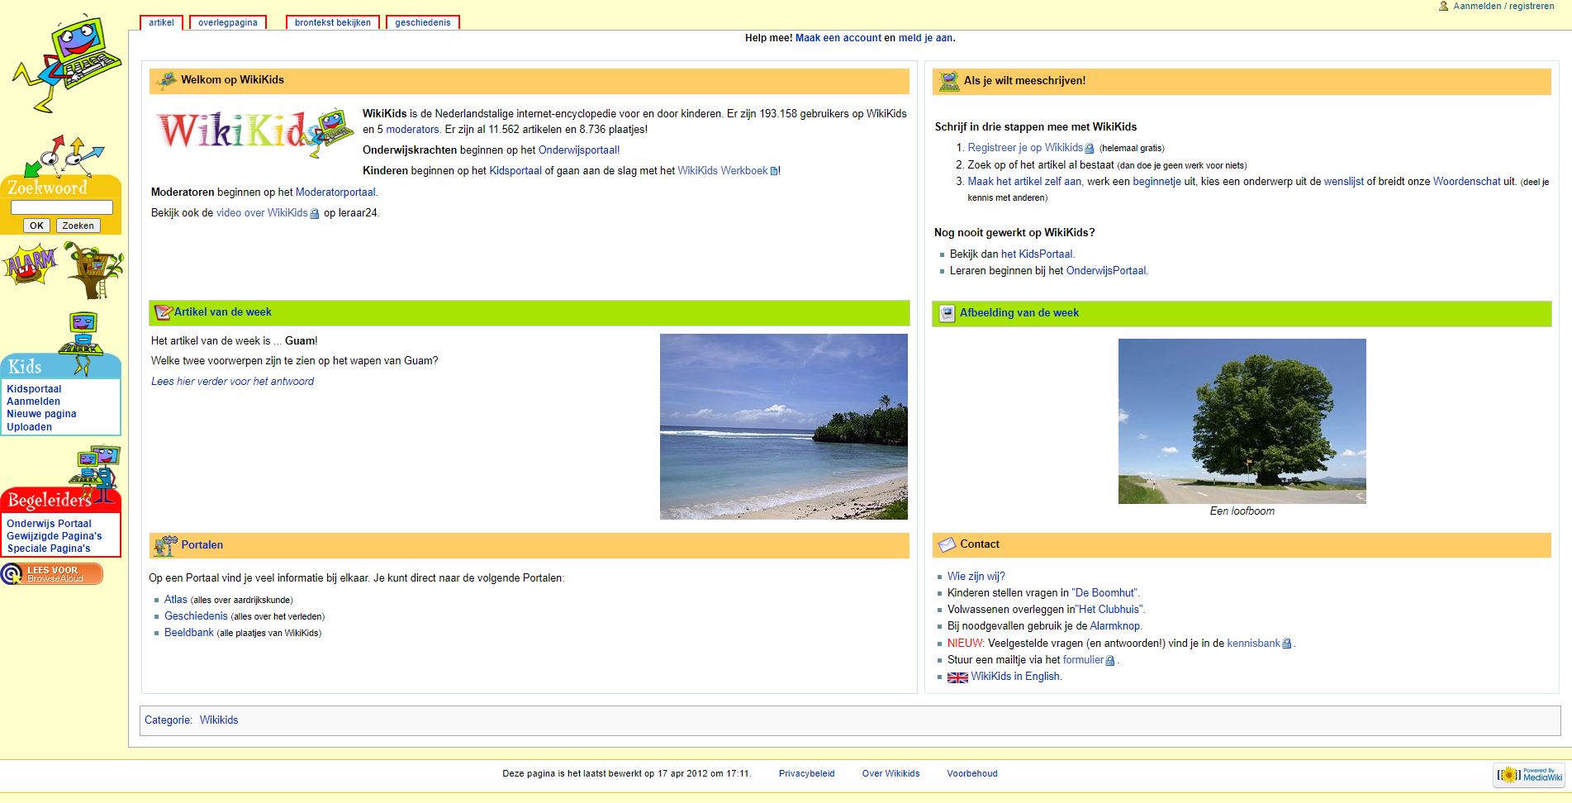1572x803 pixels.
Task: Open the Atlas portal link
Action: click(x=176, y=600)
